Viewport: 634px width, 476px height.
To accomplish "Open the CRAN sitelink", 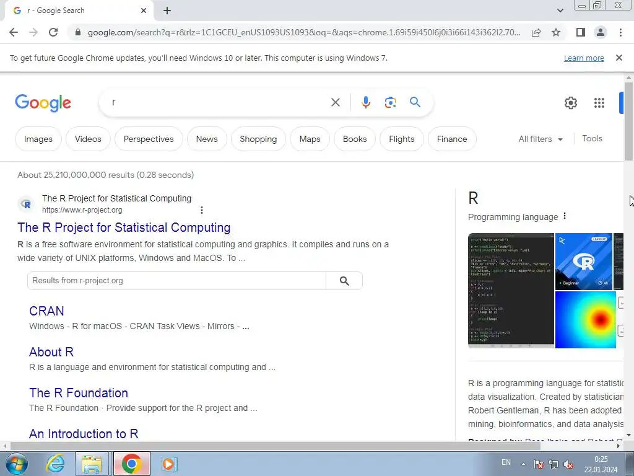I will (x=46, y=311).
